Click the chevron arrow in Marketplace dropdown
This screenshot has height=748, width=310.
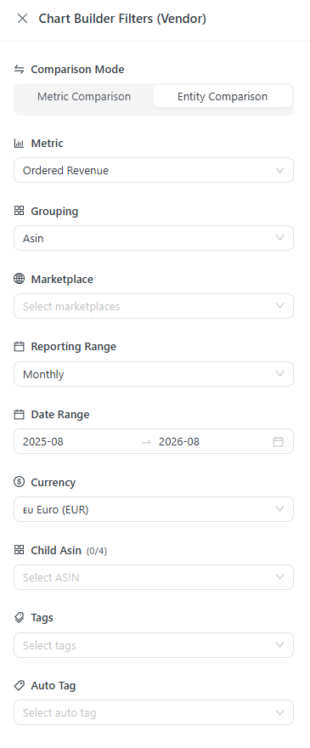(x=280, y=306)
